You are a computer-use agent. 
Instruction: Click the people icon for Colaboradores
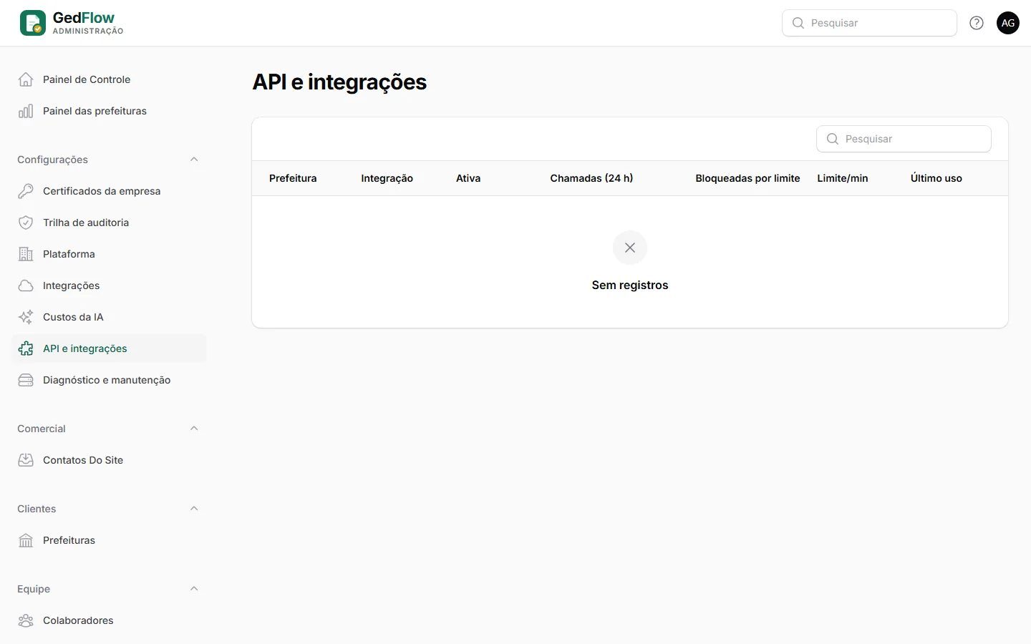(26, 620)
